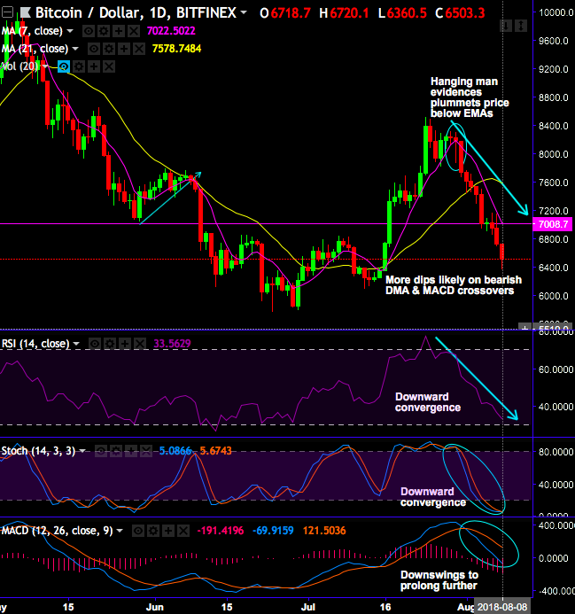
Task: Click the move pane down arrow icon
Action: tap(506, 27)
